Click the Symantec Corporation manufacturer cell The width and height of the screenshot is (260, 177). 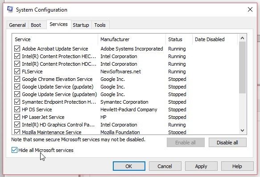pos(124,102)
